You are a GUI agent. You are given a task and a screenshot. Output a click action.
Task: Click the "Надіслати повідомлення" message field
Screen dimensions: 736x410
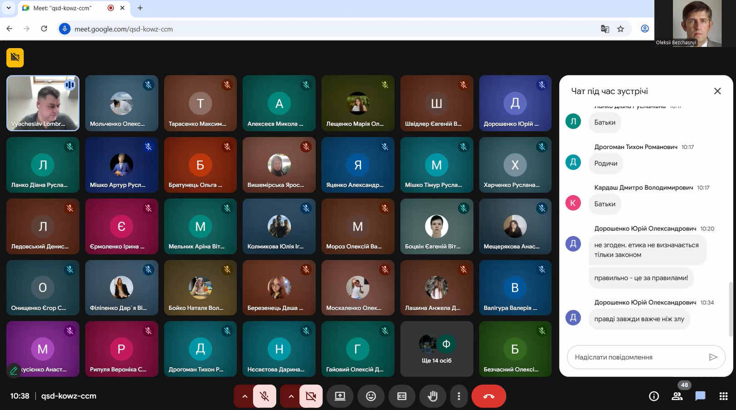tap(636, 357)
